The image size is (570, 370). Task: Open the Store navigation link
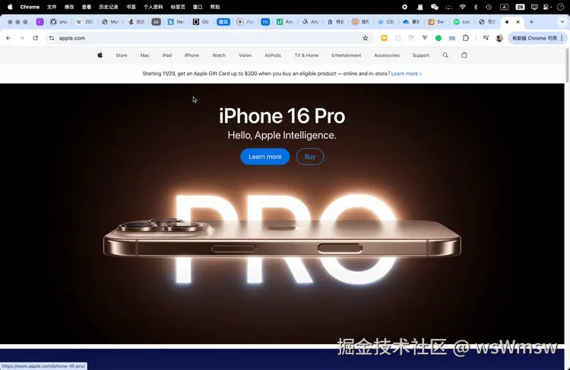[x=122, y=55]
